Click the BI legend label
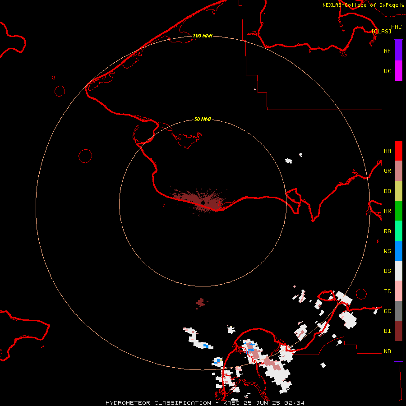 coord(387,331)
